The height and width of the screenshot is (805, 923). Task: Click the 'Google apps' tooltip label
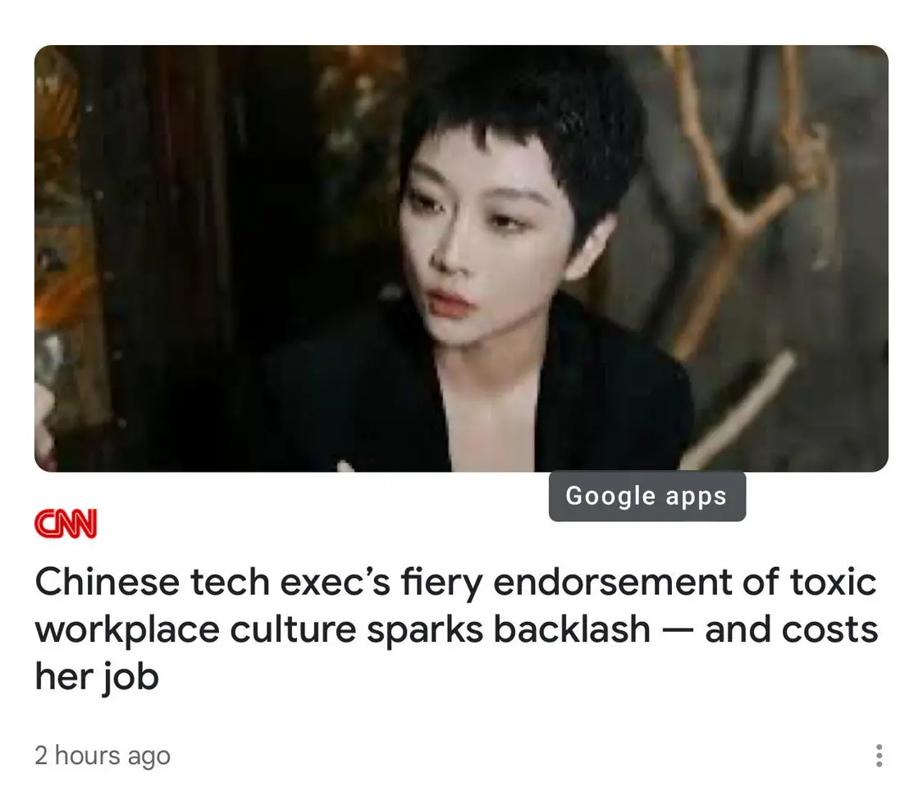(647, 496)
